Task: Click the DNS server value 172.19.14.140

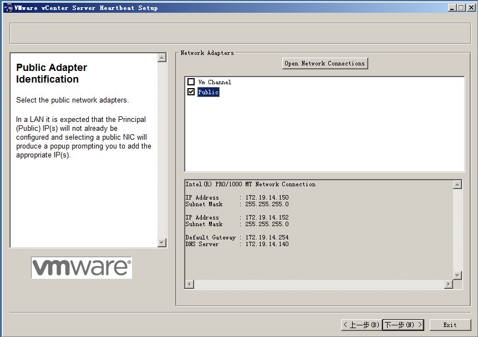Action: click(267, 244)
